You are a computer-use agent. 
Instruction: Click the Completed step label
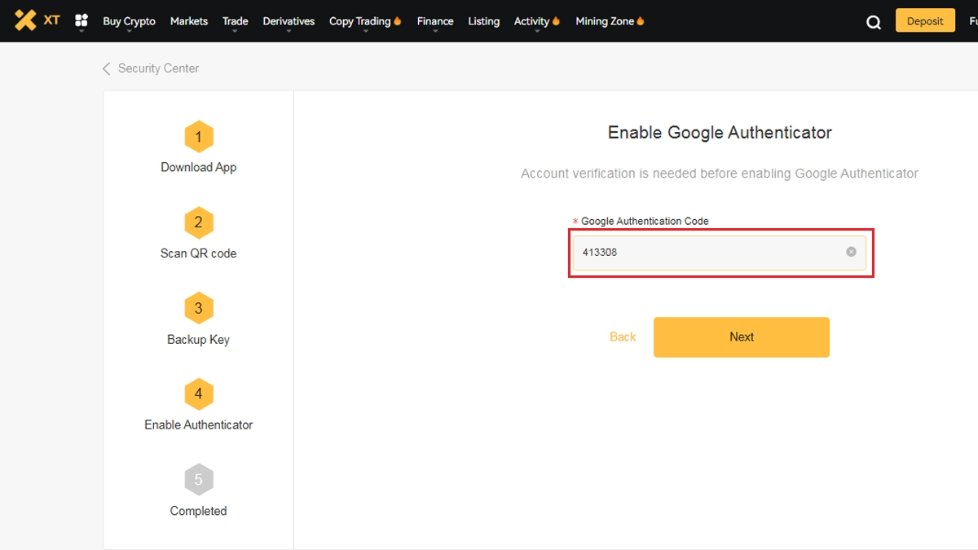[x=198, y=511]
